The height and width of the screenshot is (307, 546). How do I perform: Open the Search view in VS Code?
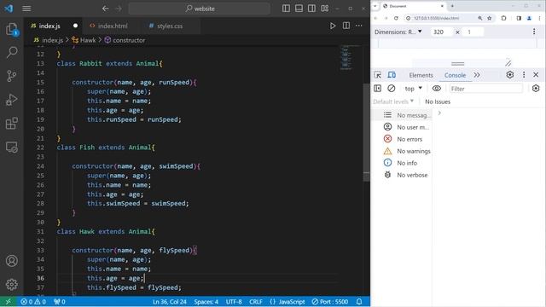pyautogui.click(x=11, y=53)
